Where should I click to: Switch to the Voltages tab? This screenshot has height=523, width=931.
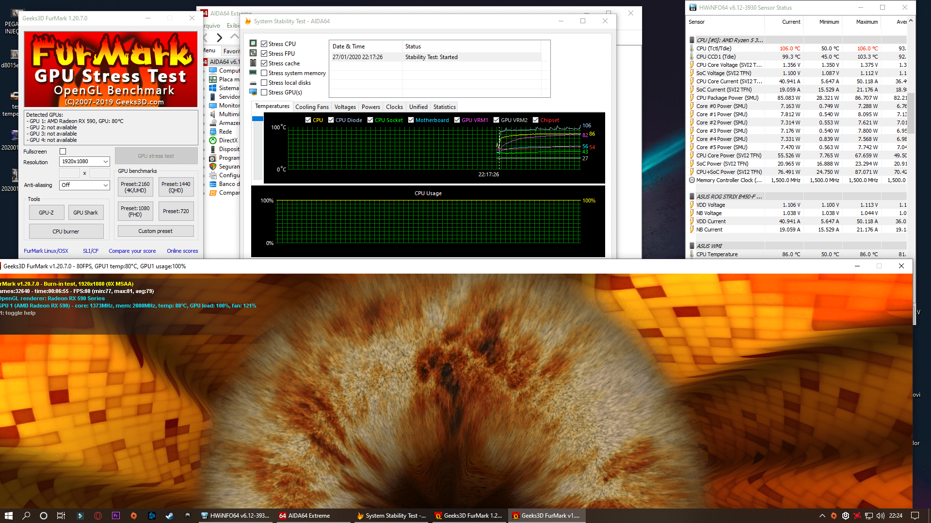[x=345, y=107]
